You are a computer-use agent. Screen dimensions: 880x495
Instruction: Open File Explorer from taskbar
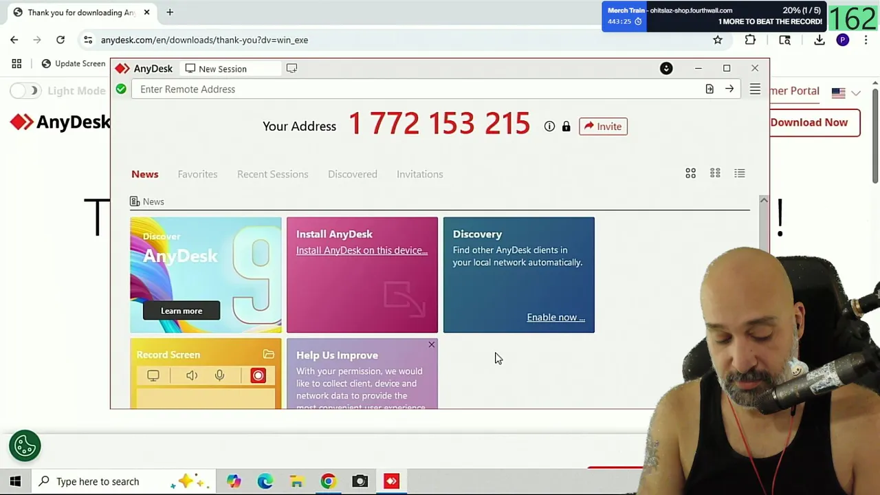297,481
